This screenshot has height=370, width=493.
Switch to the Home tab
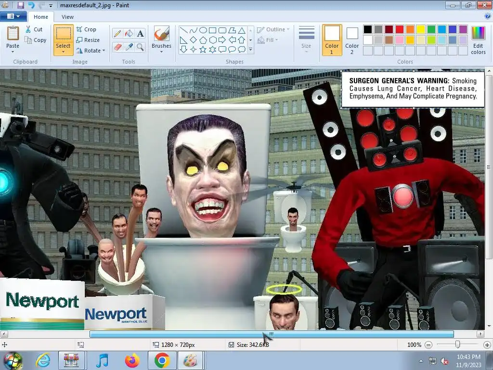41,17
